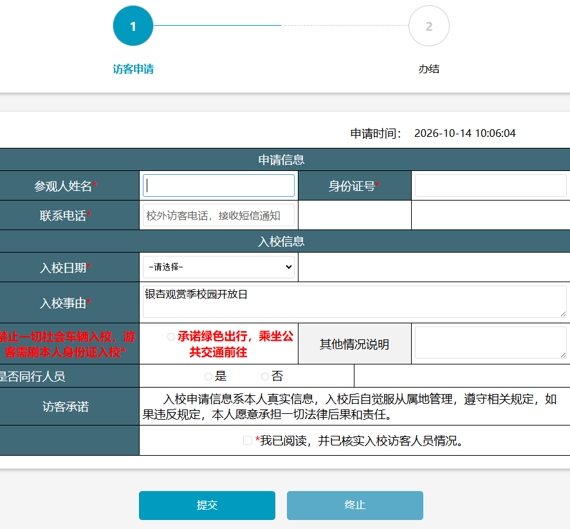Click the 入校事由 reason text area

(x=354, y=301)
